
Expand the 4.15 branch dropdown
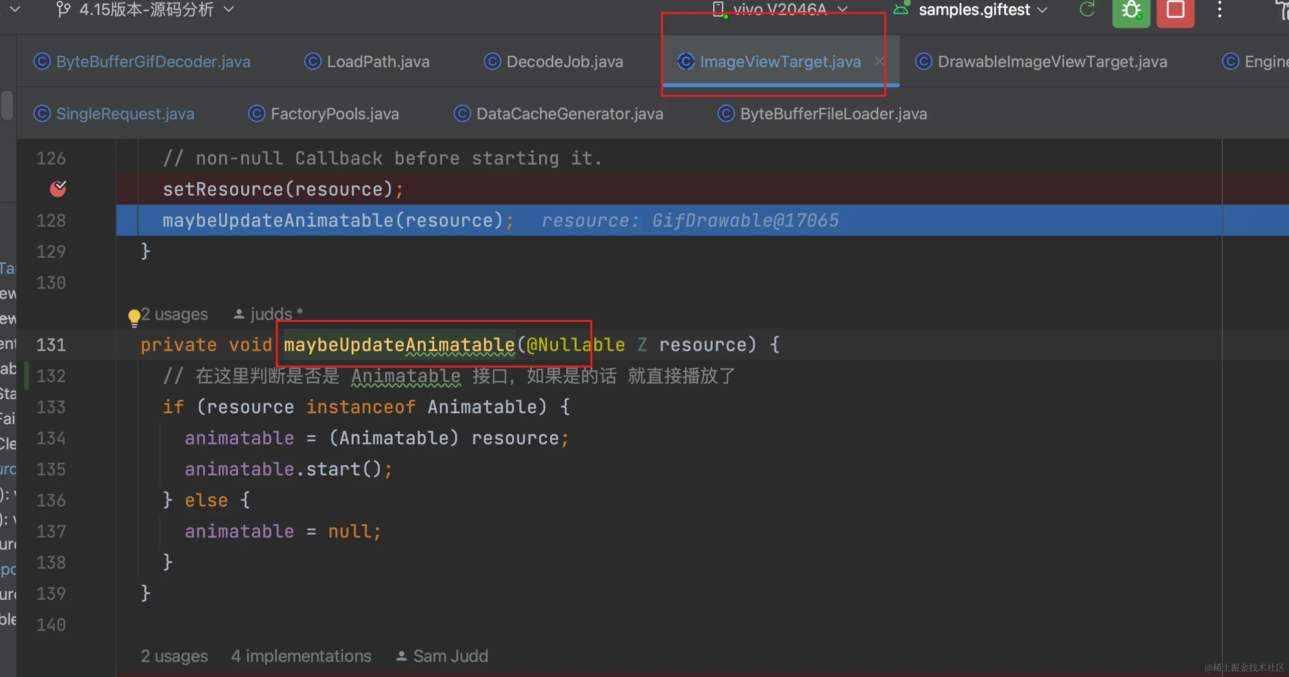pyautogui.click(x=229, y=9)
